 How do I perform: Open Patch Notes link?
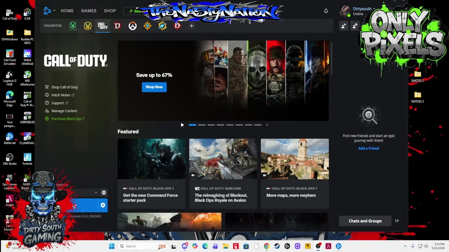[60, 95]
